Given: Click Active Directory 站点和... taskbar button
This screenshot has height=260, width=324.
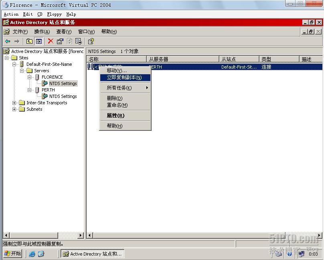Looking at the screenshot, I should (92, 254).
